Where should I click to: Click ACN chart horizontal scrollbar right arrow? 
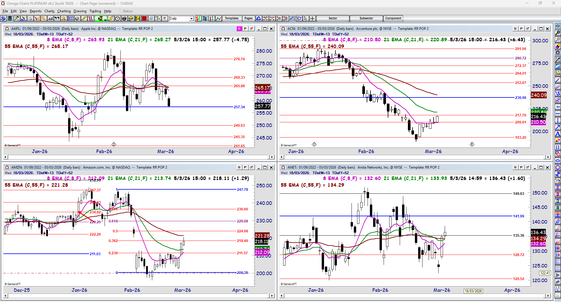(x=548, y=157)
